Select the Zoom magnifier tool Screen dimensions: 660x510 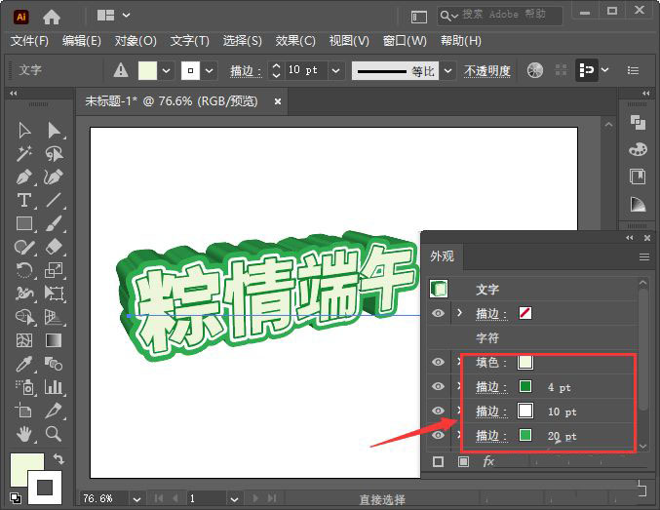tap(54, 434)
